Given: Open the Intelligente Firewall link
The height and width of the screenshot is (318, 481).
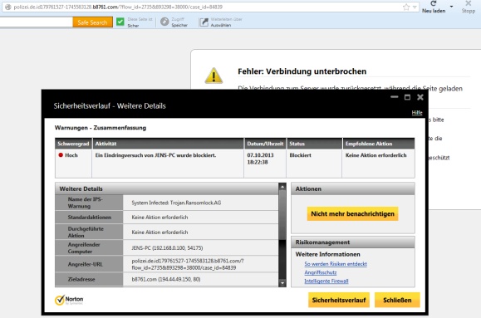Looking at the screenshot, I should pos(326,281).
